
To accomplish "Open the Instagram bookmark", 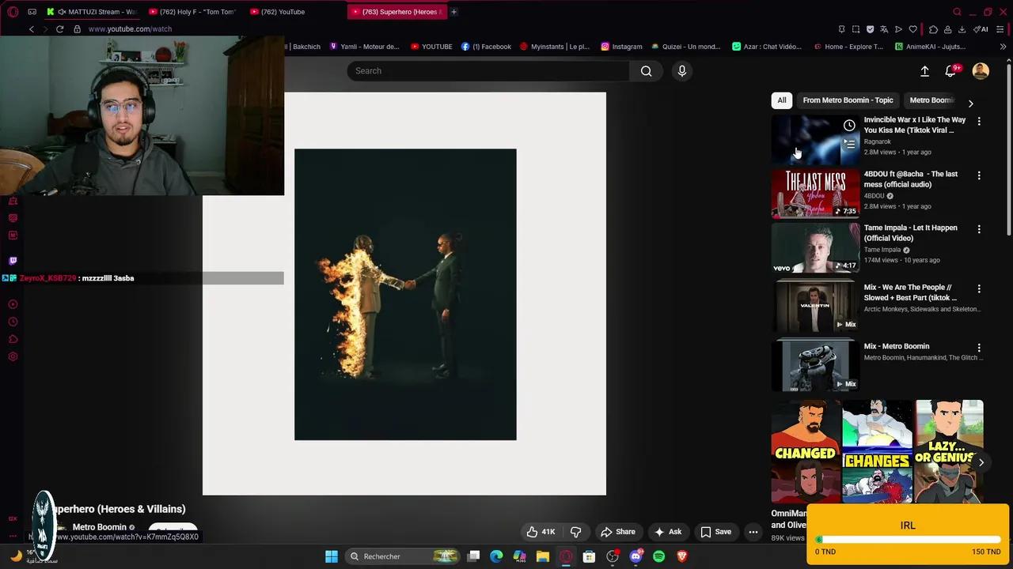I will pyautogui.click(x=621, y=47).
